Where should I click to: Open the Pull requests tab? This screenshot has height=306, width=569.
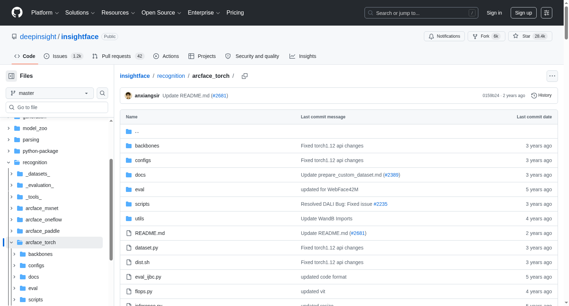pyautogui.click(x=118, y=56)
